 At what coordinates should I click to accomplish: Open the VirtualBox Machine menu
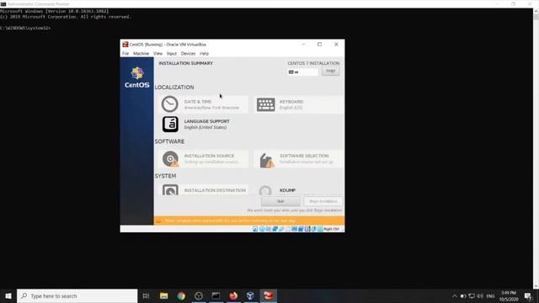click(x=141, y=54)
